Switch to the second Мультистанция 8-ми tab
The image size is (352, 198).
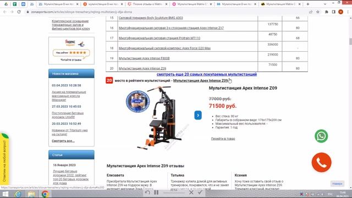[103, 4]
